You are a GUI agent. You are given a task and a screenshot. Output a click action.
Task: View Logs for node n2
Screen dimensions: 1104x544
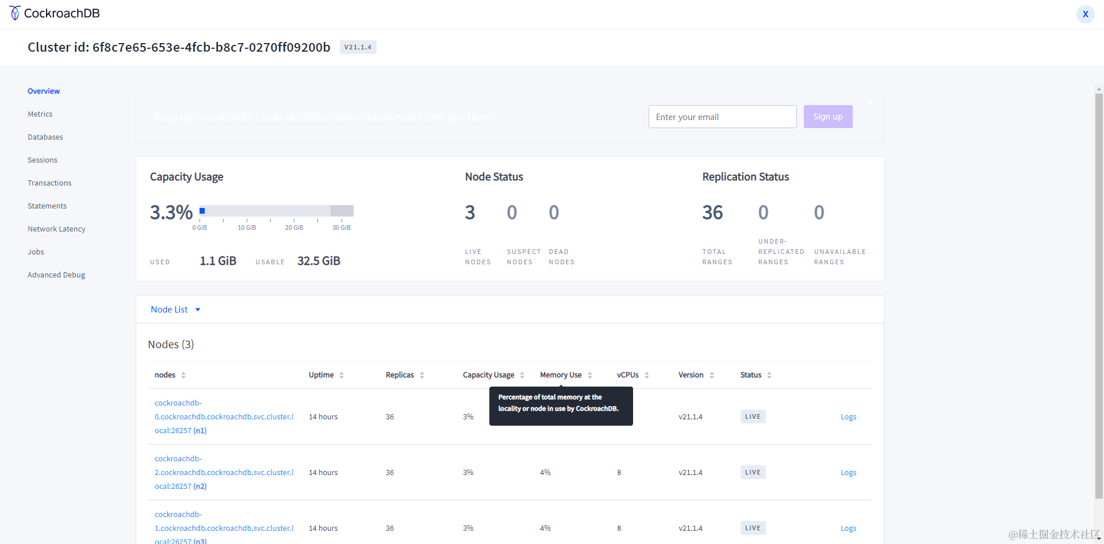[848, 473]
